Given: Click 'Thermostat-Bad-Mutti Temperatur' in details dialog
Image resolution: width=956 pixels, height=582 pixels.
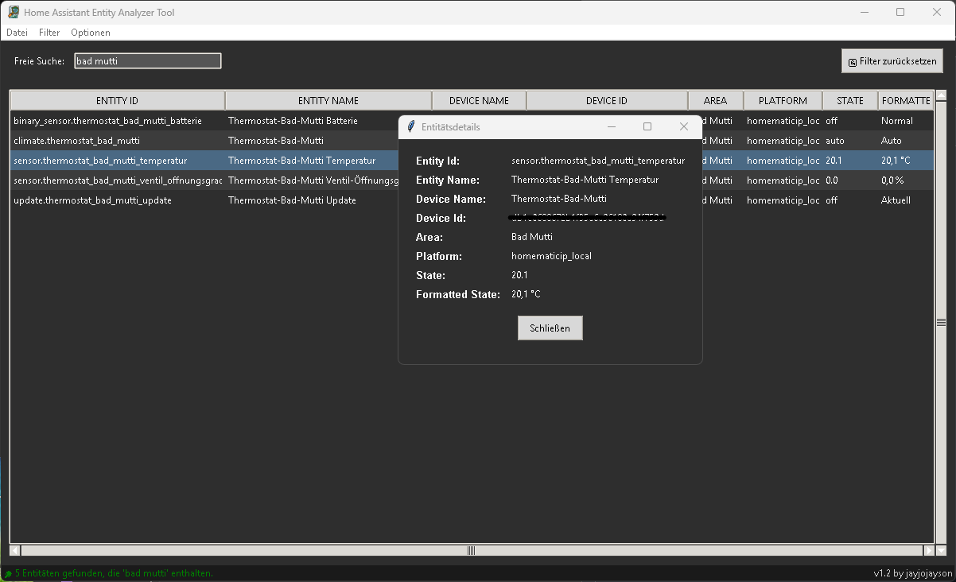Looking at the screenshot, I should 585,180.
